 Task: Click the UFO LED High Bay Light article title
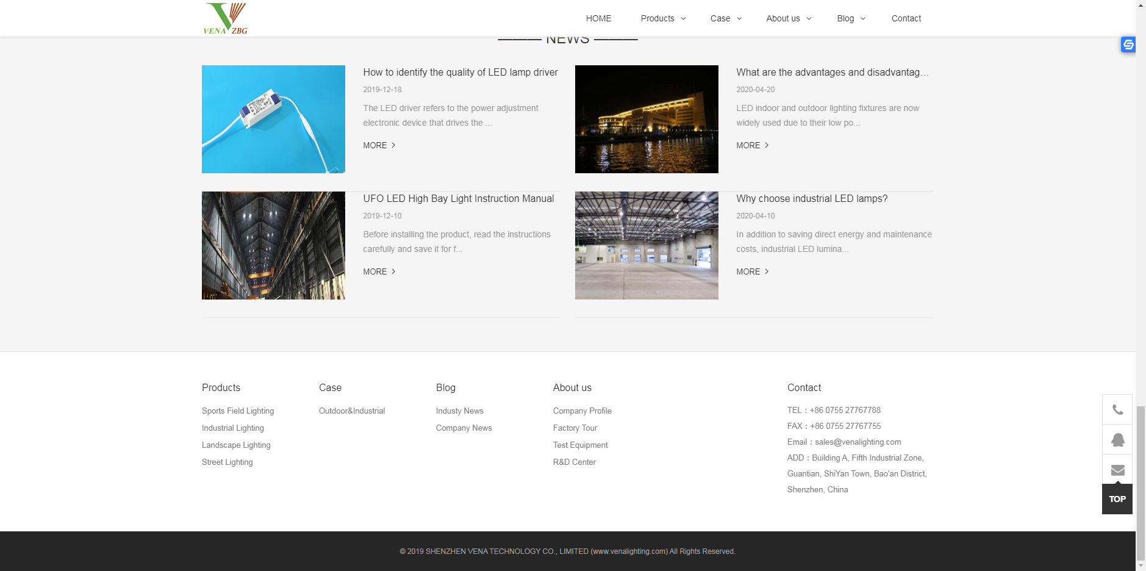[458, 198]
